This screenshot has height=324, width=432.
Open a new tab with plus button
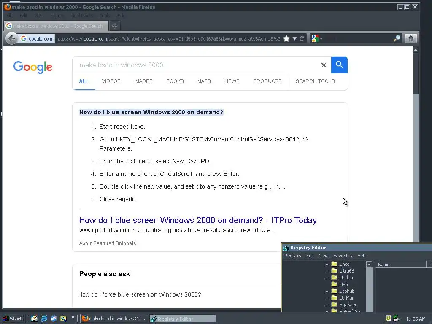pyautogui.click(x=115, y=26)
